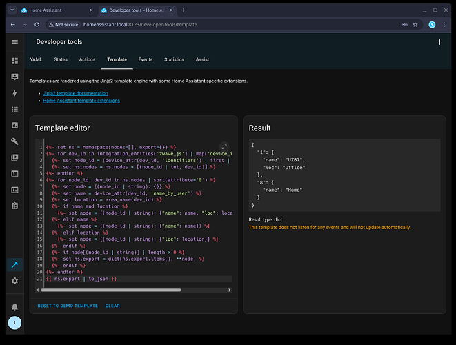Close the Developer tools browser tab
The height and width of the screenshot is (345, 456).
coord(171,10)
